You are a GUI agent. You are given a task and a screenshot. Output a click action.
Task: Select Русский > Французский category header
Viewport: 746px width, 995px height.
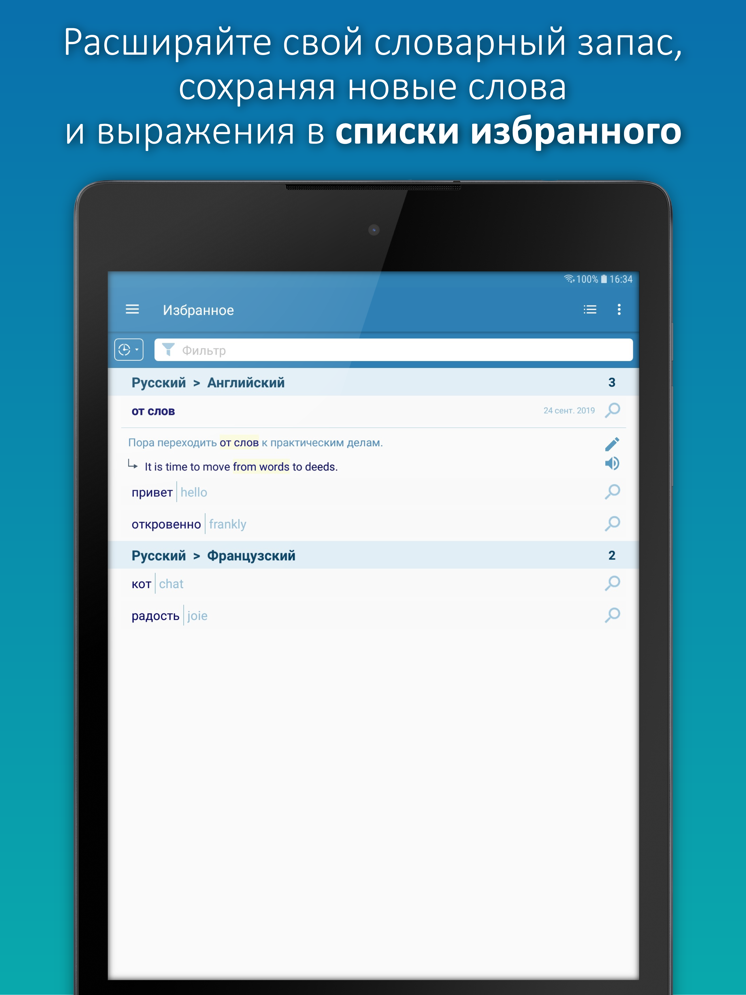pyautogui.click(x=373, y=556)
